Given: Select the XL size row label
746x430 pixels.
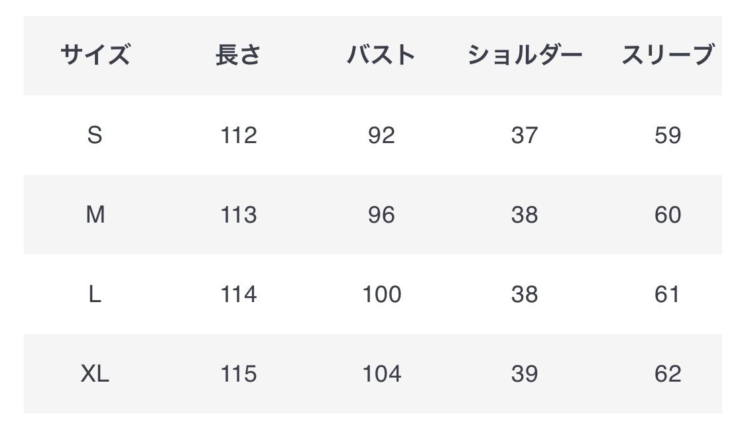Looking at the screenshot, I should 95,374.
